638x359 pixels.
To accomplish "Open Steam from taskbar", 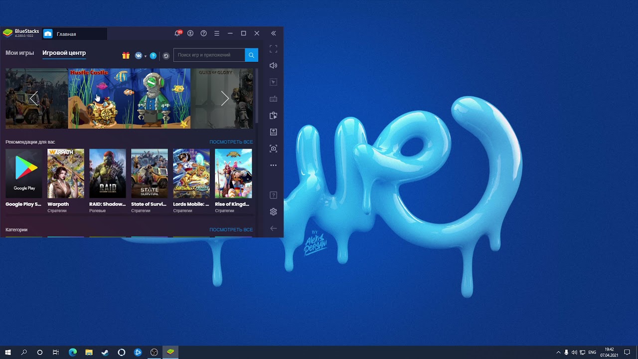I will pos(105,352).
